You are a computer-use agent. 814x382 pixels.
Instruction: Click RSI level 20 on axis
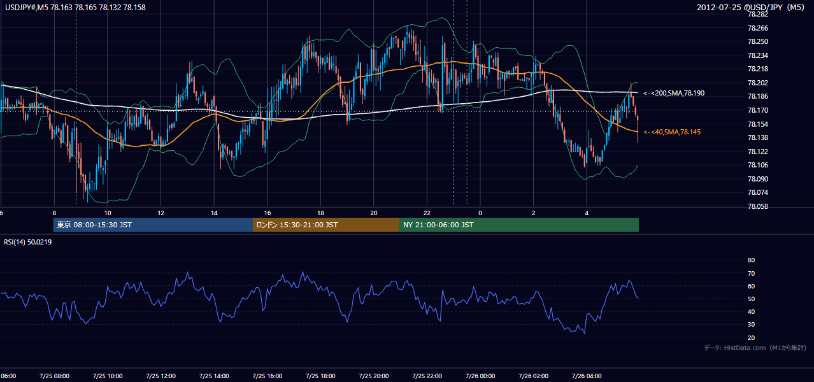pyautogui.click(x=751, y=337)
